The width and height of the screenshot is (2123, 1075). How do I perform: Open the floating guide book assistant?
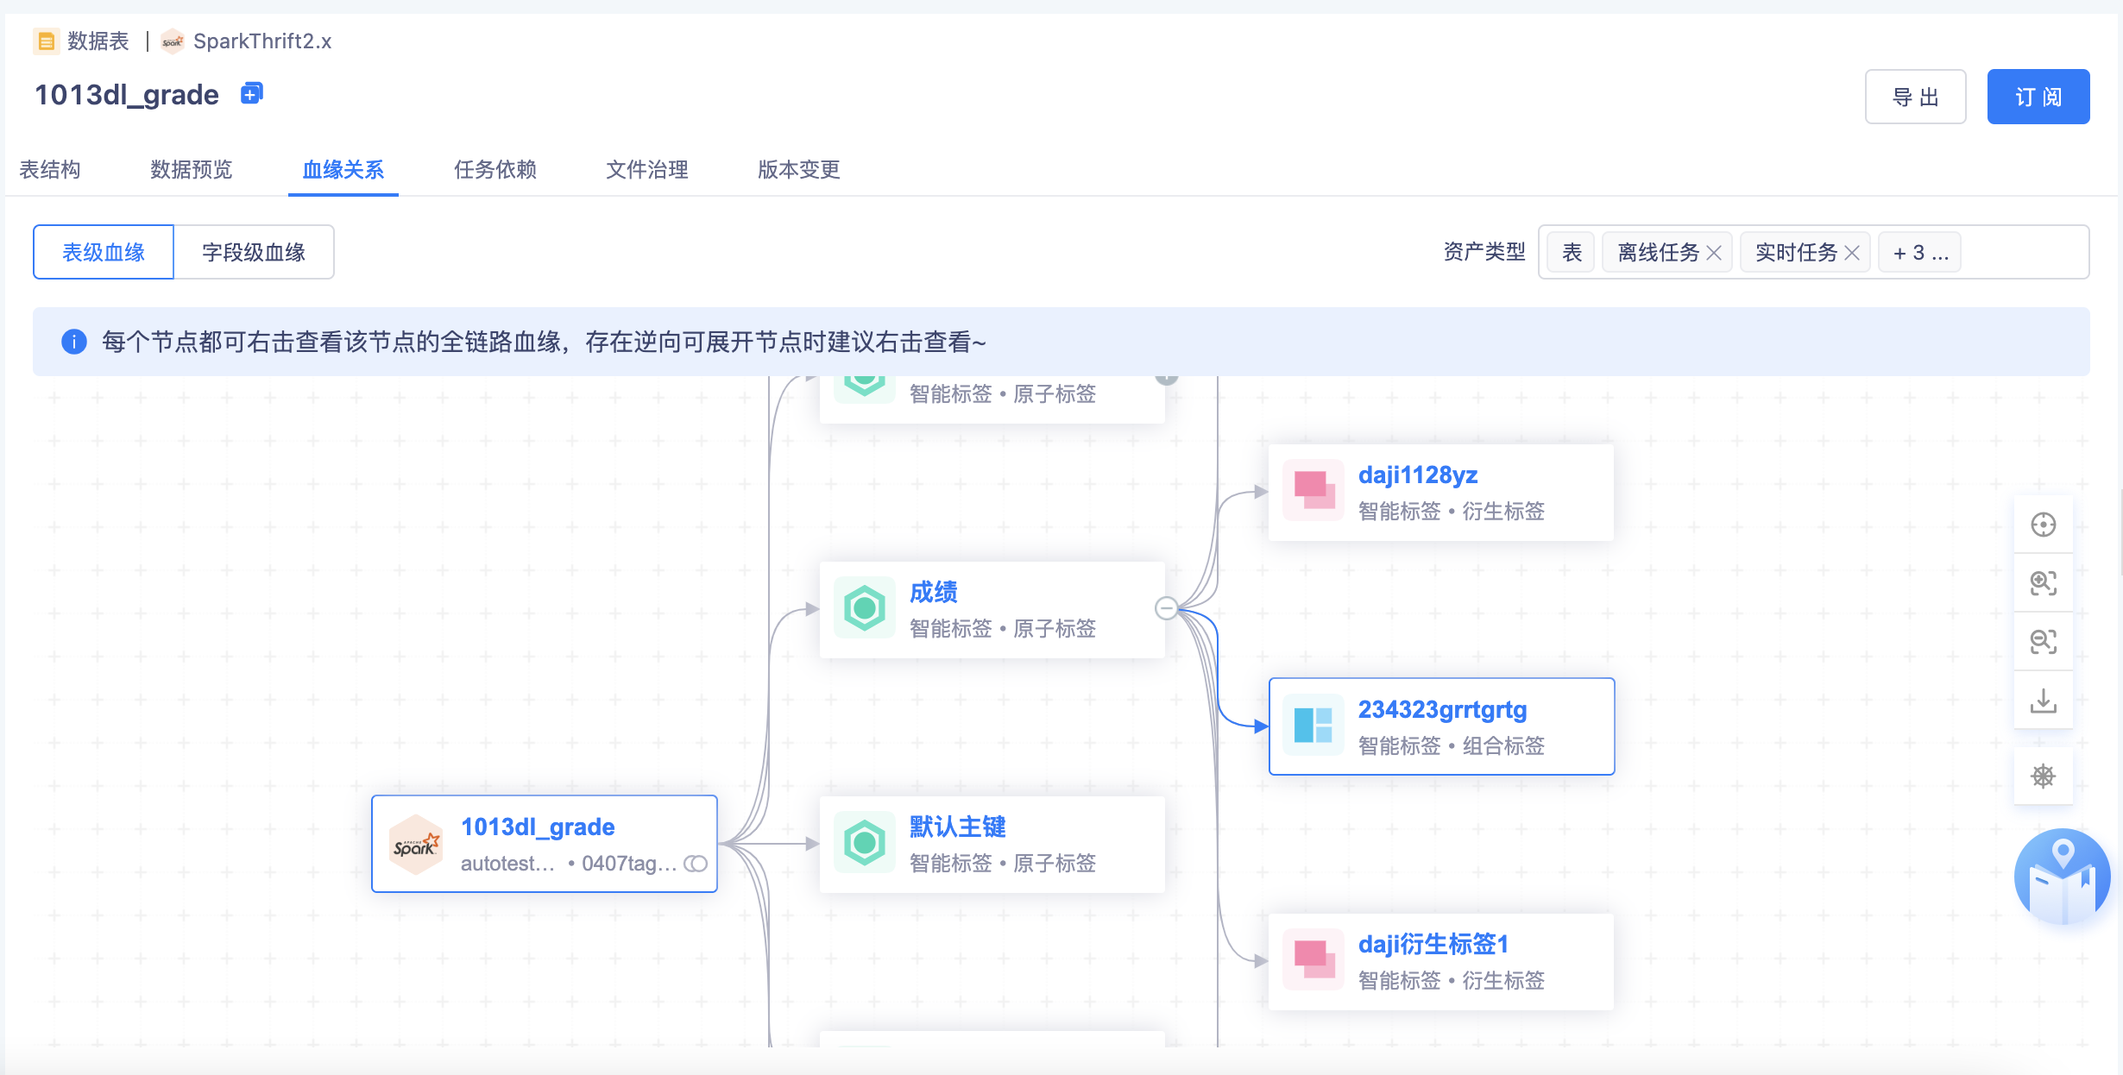point(2063,877)
